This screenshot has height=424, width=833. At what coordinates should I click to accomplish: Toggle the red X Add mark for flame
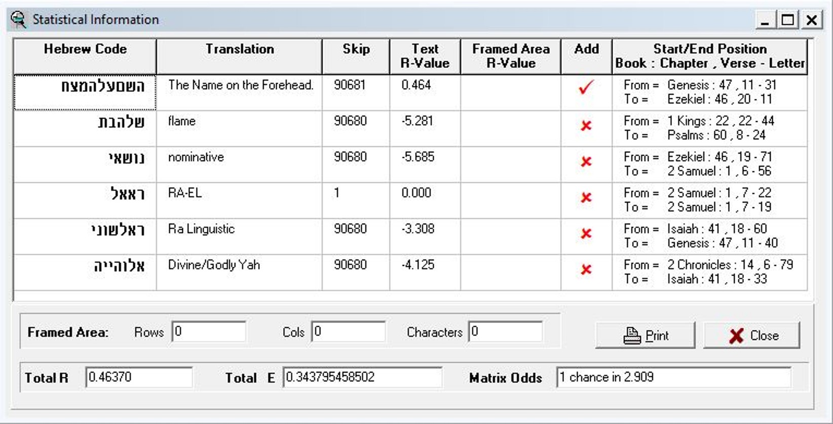tap(586, 125)
